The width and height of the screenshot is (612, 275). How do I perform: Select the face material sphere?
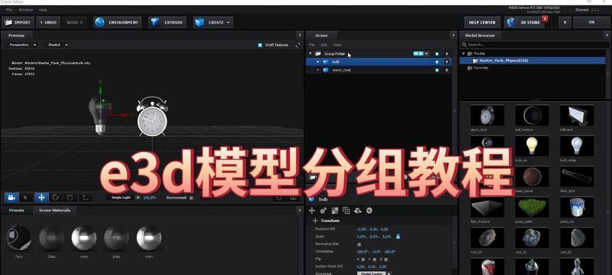click(x=19, y=238)
